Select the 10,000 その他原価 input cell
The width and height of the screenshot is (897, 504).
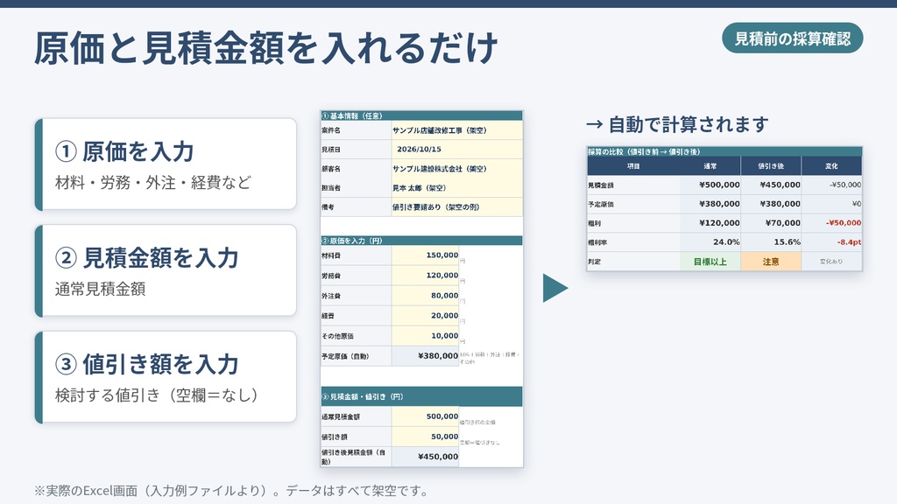pos(425,336)
